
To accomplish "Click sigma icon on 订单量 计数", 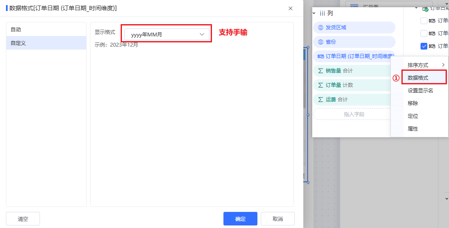I will pos(321,85).
